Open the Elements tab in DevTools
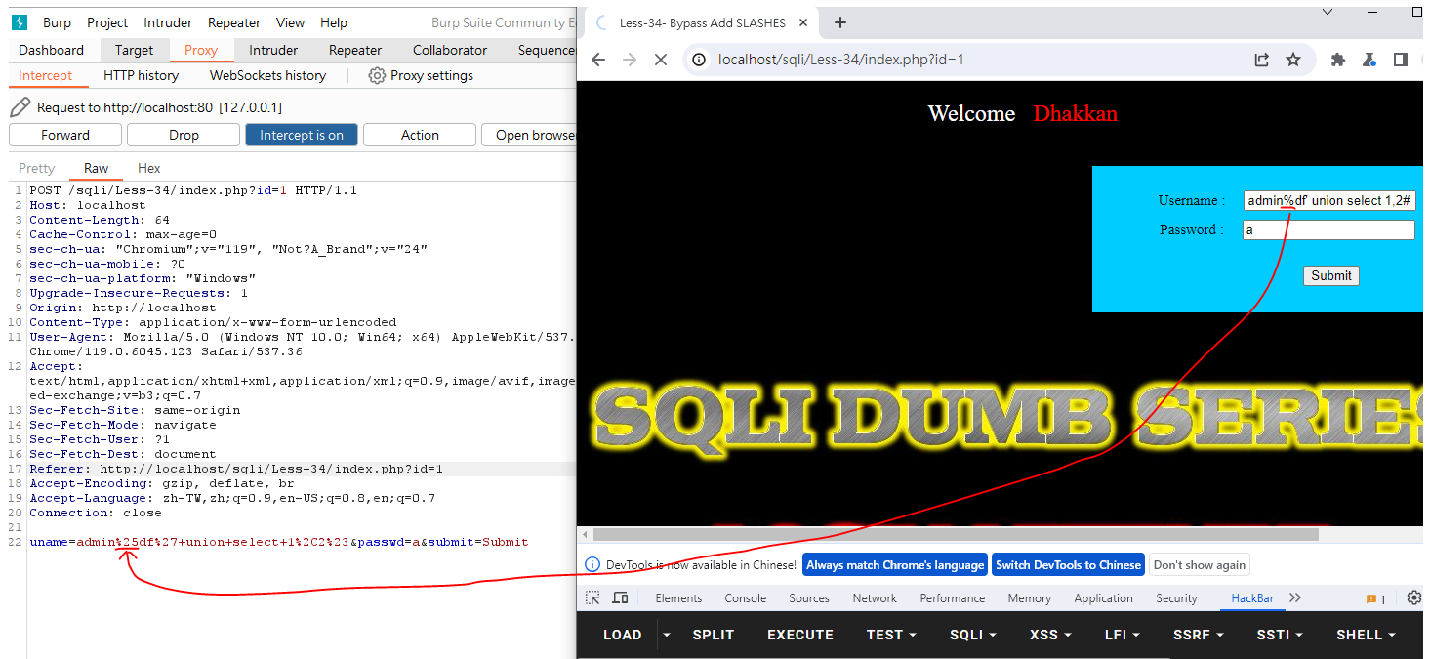This screenshot has width=1430, height=659. pyautogui.click(x=678, y=598)
